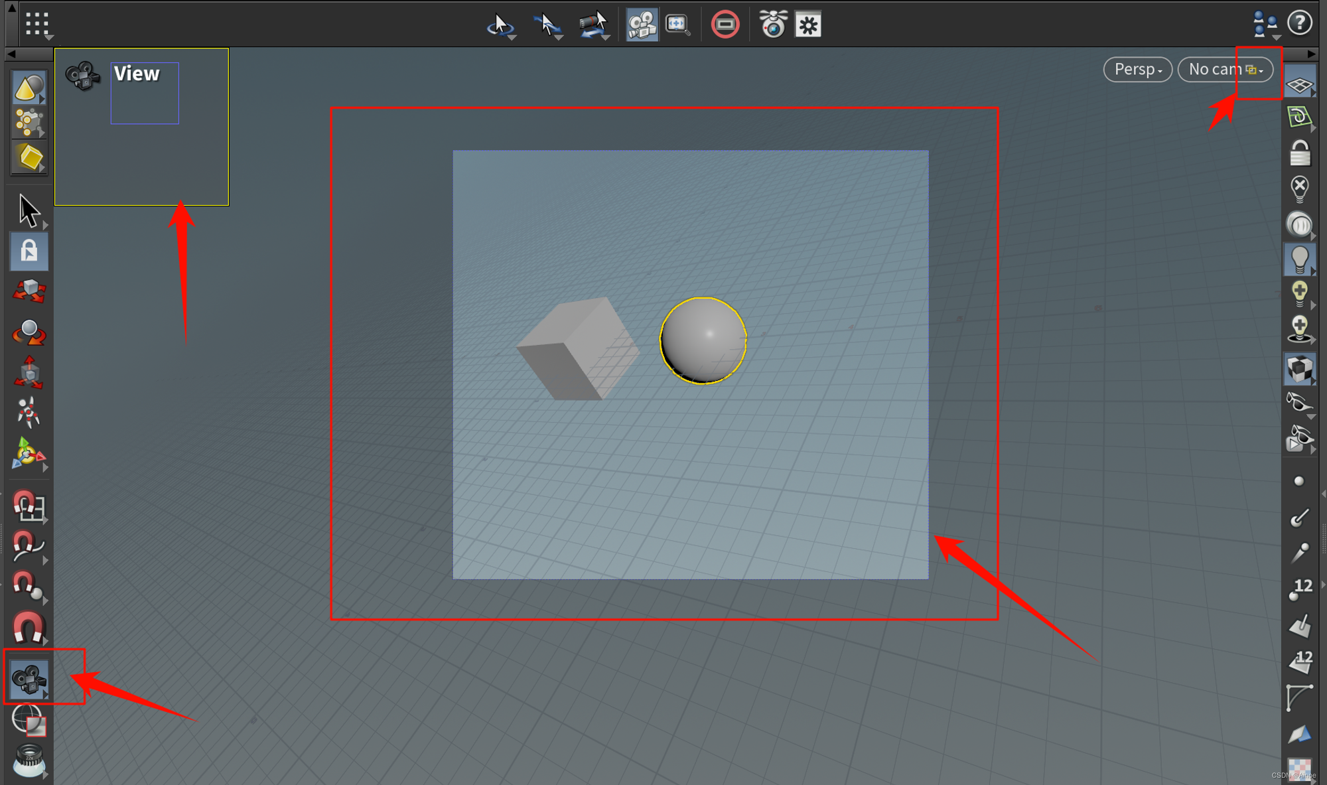Click the camera with arrow tool in top toolbar
The image size is (1327, 785).
[593, 26]
